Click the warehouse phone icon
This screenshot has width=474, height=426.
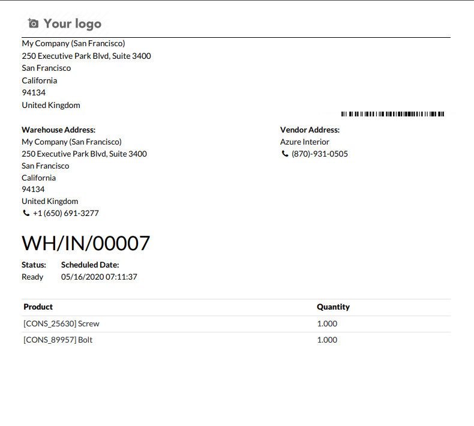26,213
